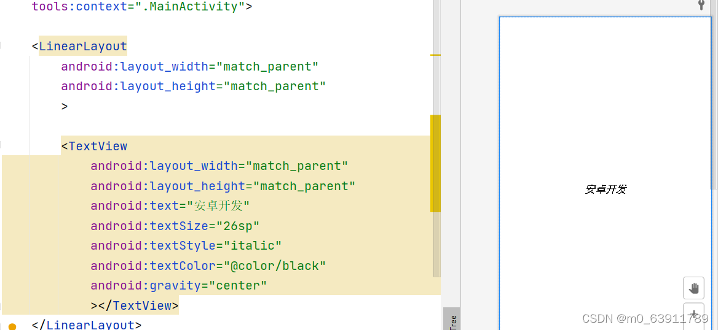Screen dimensions: 718x330
Task: Click the opening <TextView tag
Action: pyautogui.click(x=94, y=146)
